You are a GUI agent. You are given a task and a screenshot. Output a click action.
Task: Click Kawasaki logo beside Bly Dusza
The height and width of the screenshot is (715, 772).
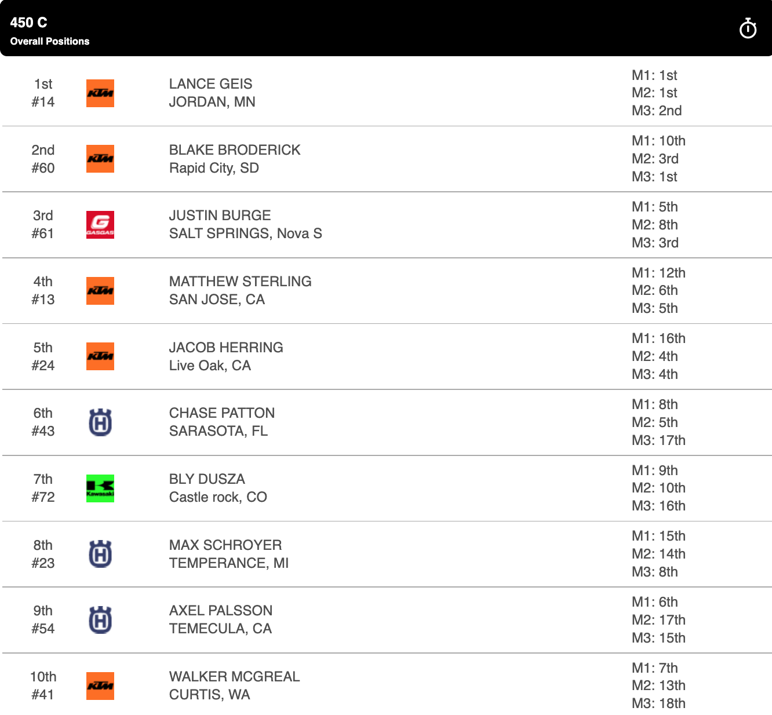pyautogui.click(x=100, y=488)
